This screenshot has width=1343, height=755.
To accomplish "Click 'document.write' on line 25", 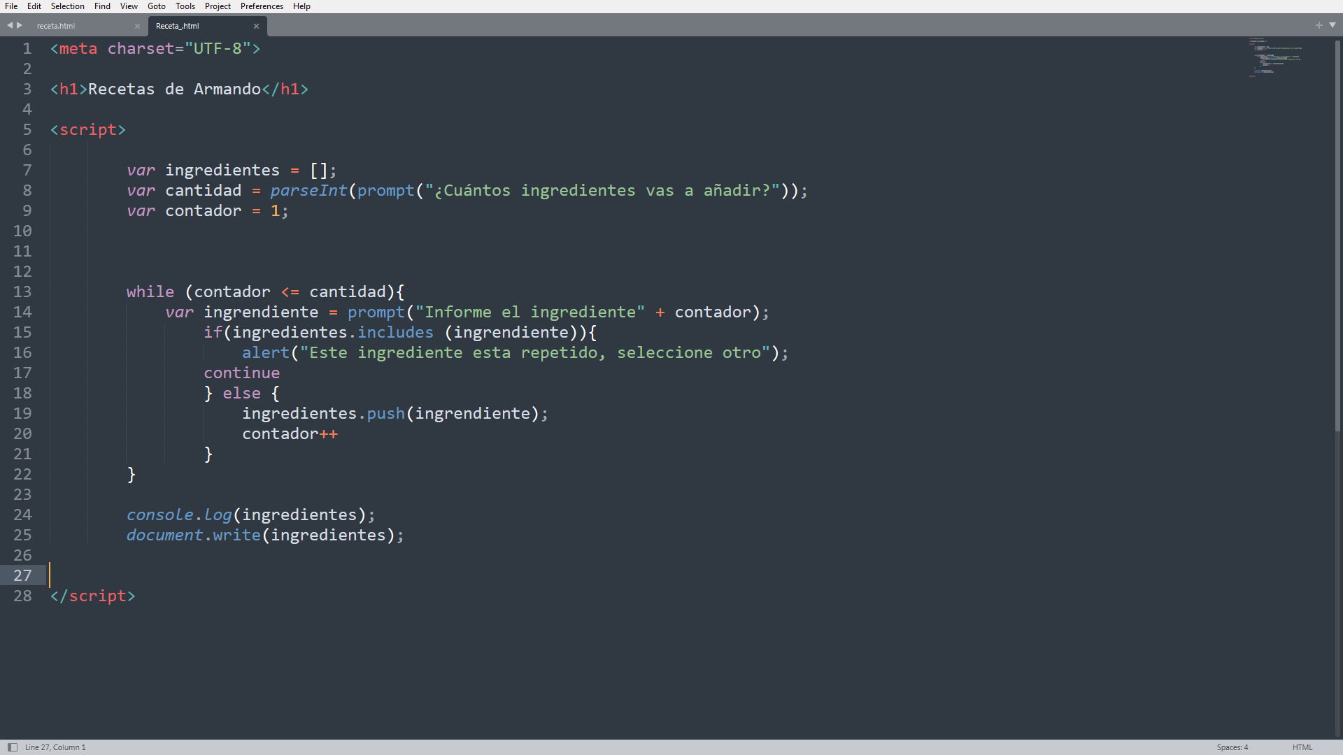I will point(193,535).
